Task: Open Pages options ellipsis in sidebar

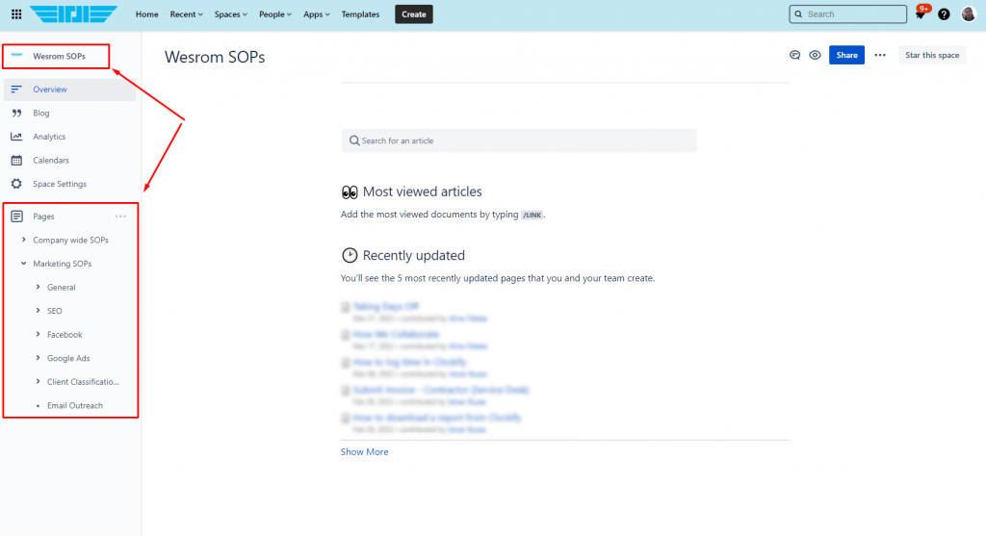Action: tap(120, 217)
